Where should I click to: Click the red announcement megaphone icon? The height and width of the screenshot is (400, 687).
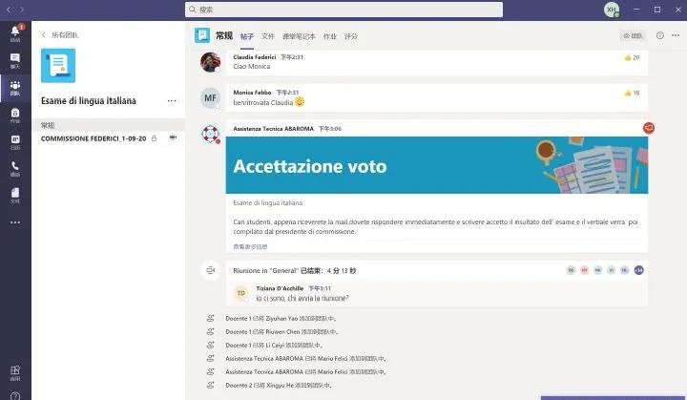coord(649,128)
